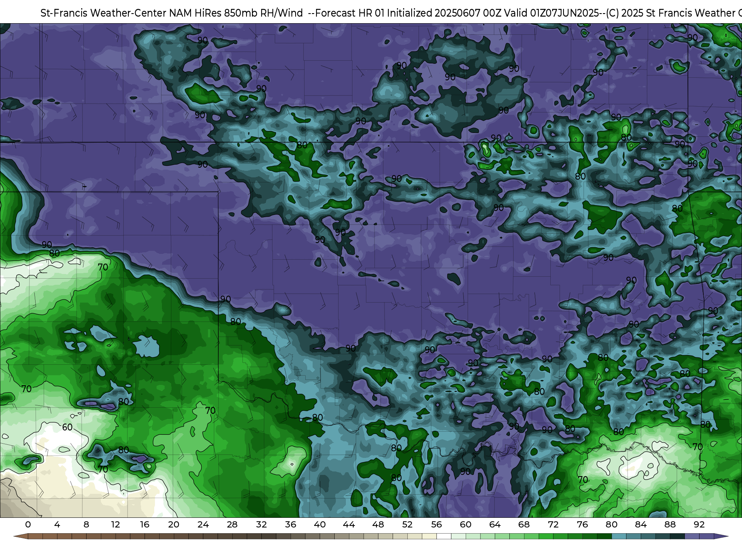Click the 40 tick label on the color scale

(x=320, y=524)
